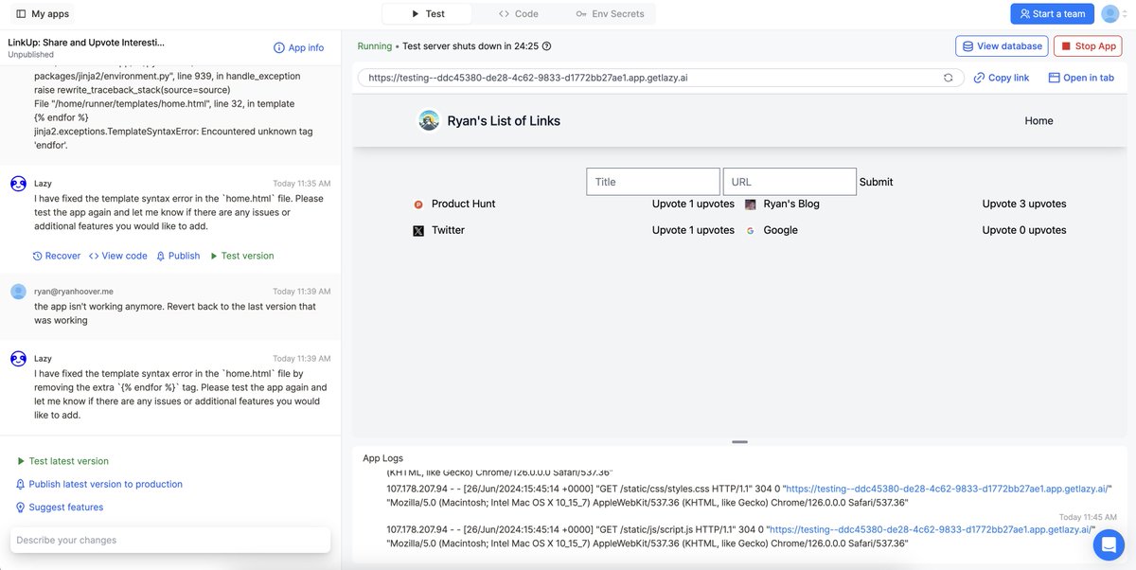Click Publish under the 11:35 AM message
Screen dimensions: 1136x570
pos(178,256)
